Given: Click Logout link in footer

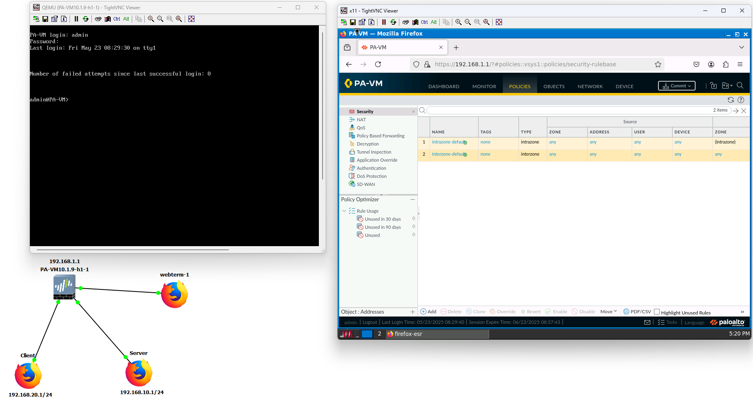Looking at the screenshot, I should [x=369, y=323].
